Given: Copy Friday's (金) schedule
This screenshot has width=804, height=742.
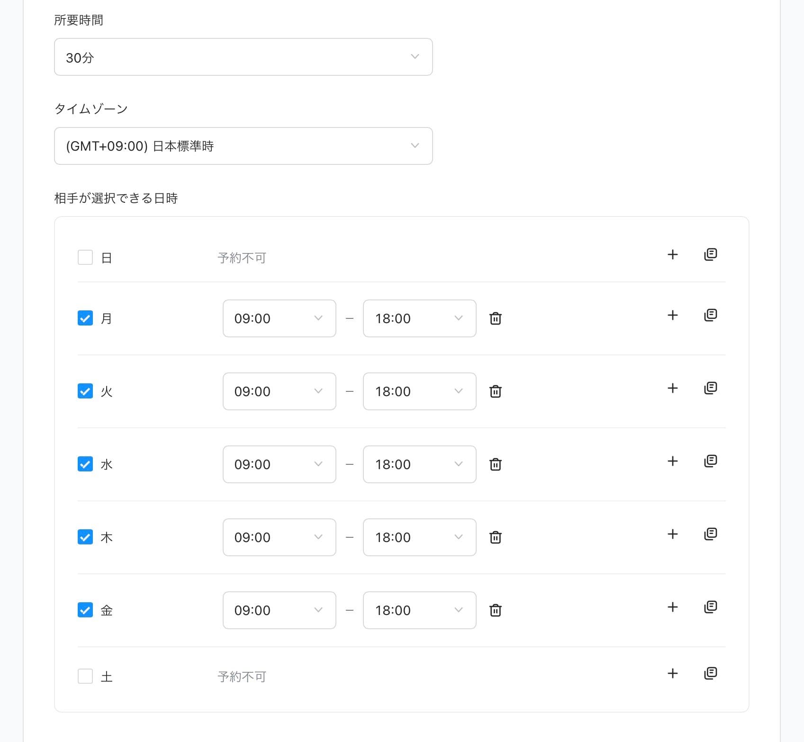Looking at the screenshot, I should click(710, 607).
